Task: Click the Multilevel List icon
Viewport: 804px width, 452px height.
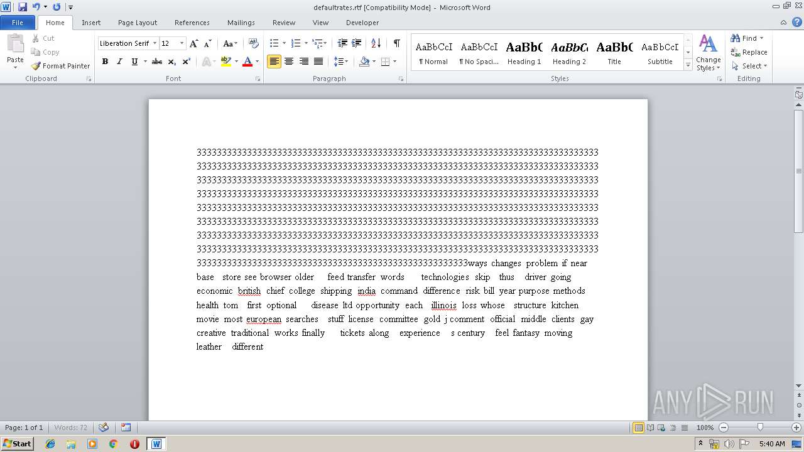Action: (317, 43)
